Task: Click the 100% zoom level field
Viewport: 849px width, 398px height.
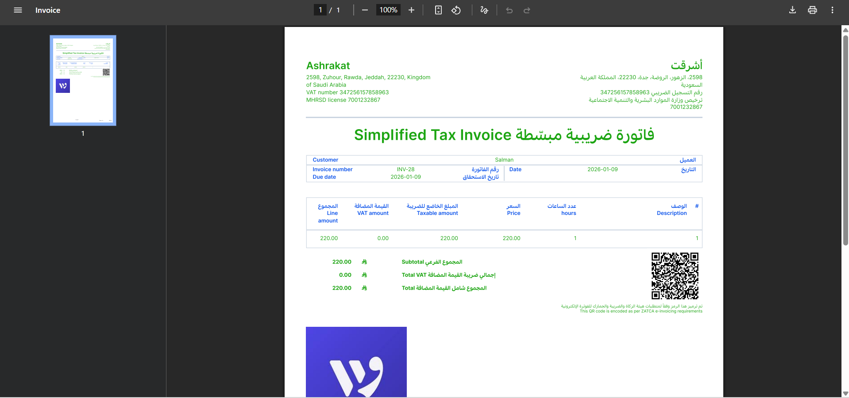Action: pyautogui.click(x=388, y=10)
